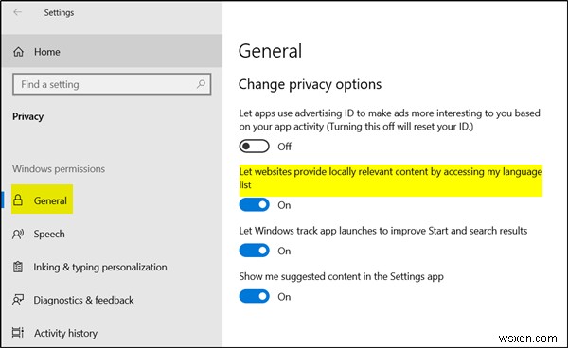Click the Off label beside advertising toggle

284,147
